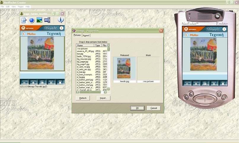Click the Mask <no picture> name field
Screen dimensions: 239x143
148,81
